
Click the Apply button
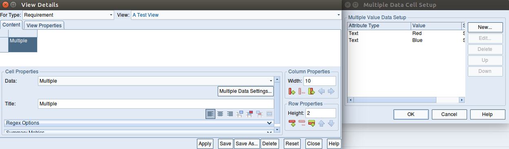tap(205, 144)
